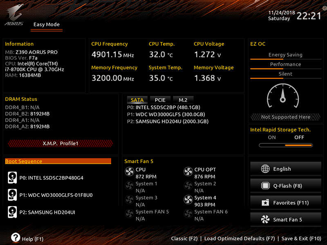Click the 22:21 clock display

309,16
